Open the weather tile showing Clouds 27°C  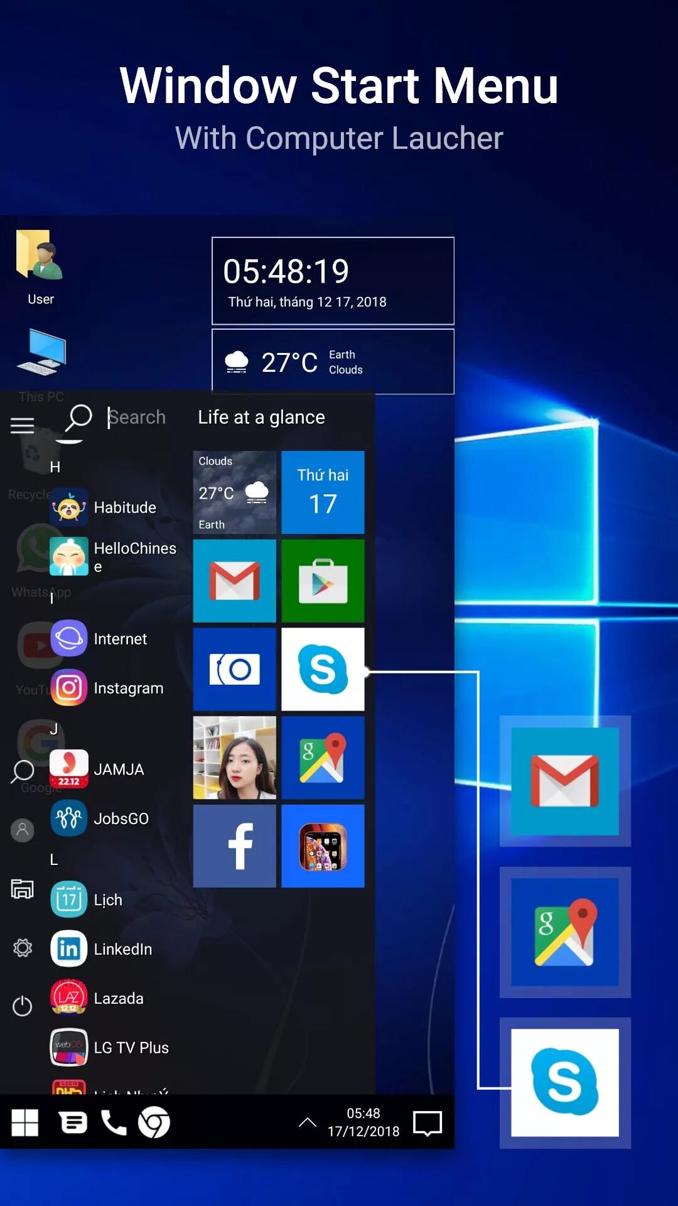(234, 492)
